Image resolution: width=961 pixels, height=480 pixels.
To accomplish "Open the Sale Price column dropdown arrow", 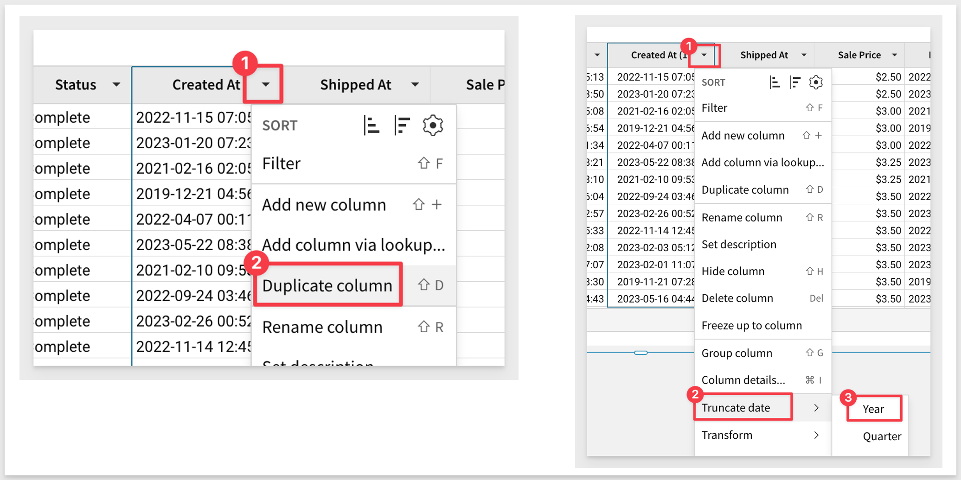I will coord(895,55).
